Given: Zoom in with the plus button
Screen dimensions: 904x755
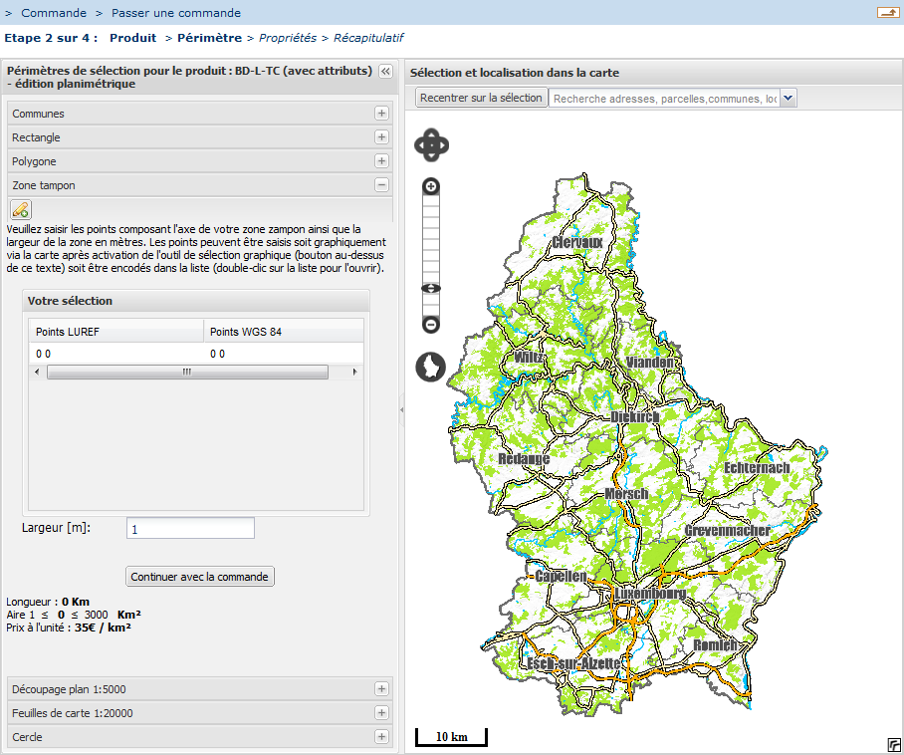Looking at the screenshot, I should [431, 186].
